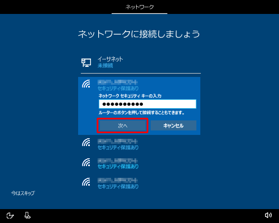Open the Ease of Access icon
The width and height of the screenshot is (279, 223).
(10, 216)
